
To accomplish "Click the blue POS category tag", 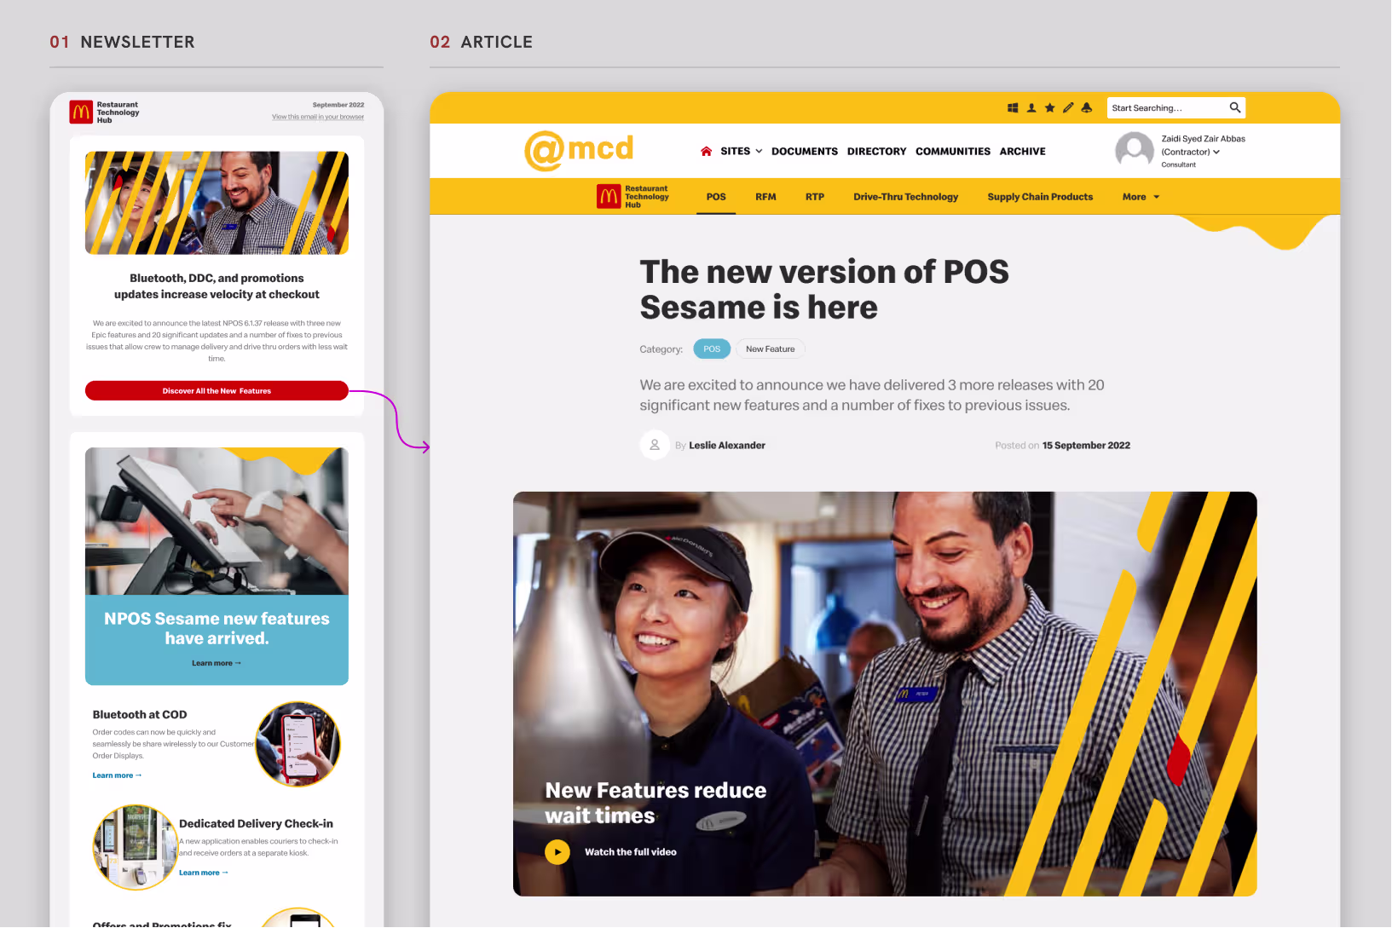I will click(712, 349).
